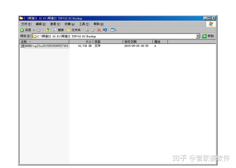This screenshot has height=168, width=236.
Task: Open the Forward history dropdown arrow
Action: (x=43, y=30)
